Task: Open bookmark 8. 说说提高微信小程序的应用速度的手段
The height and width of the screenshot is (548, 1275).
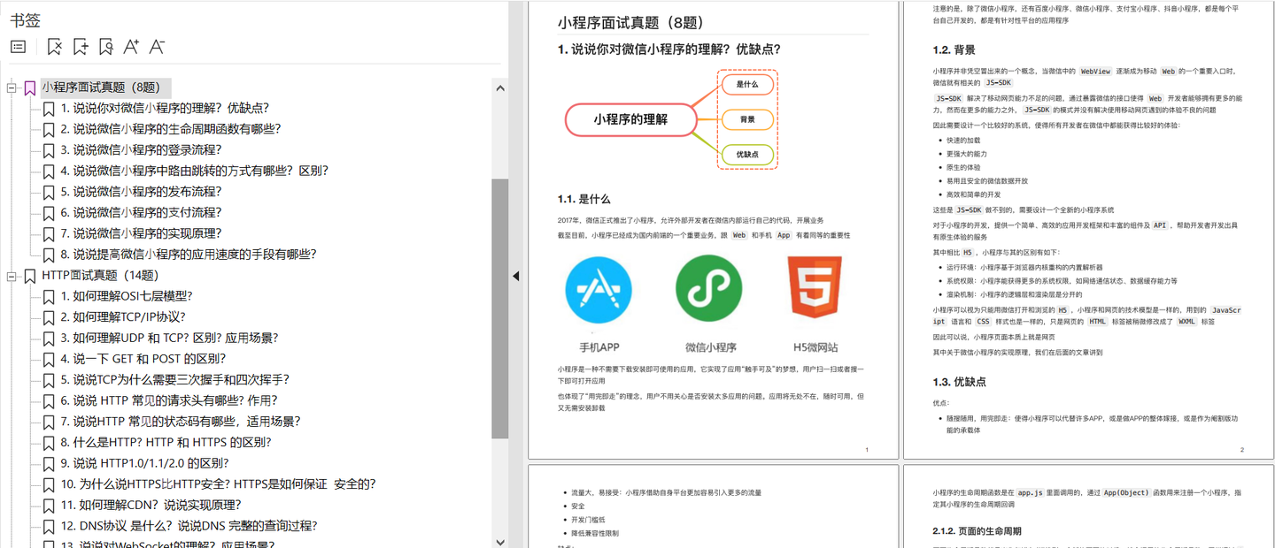Action: (x=189, y=255)
